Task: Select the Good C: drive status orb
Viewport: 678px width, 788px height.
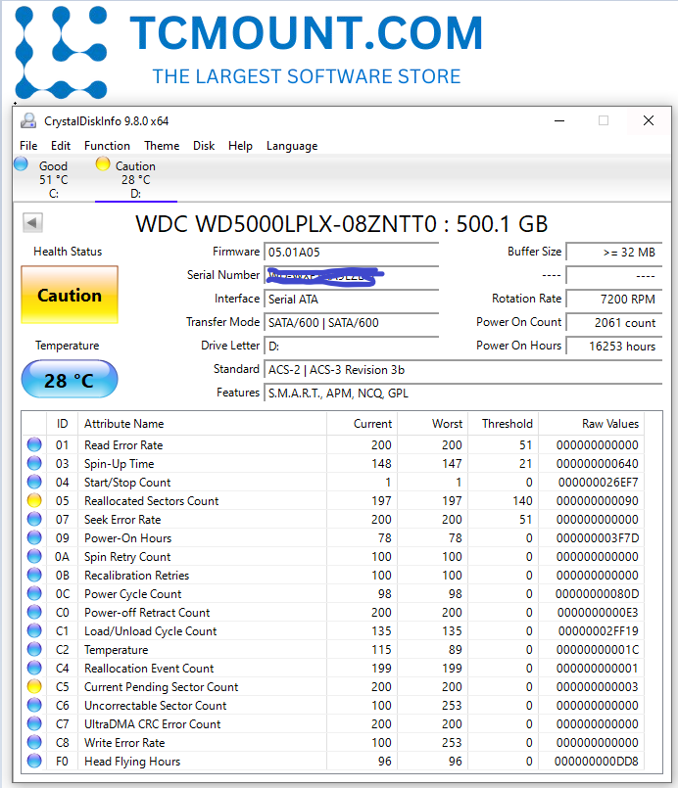Action: 21,164
